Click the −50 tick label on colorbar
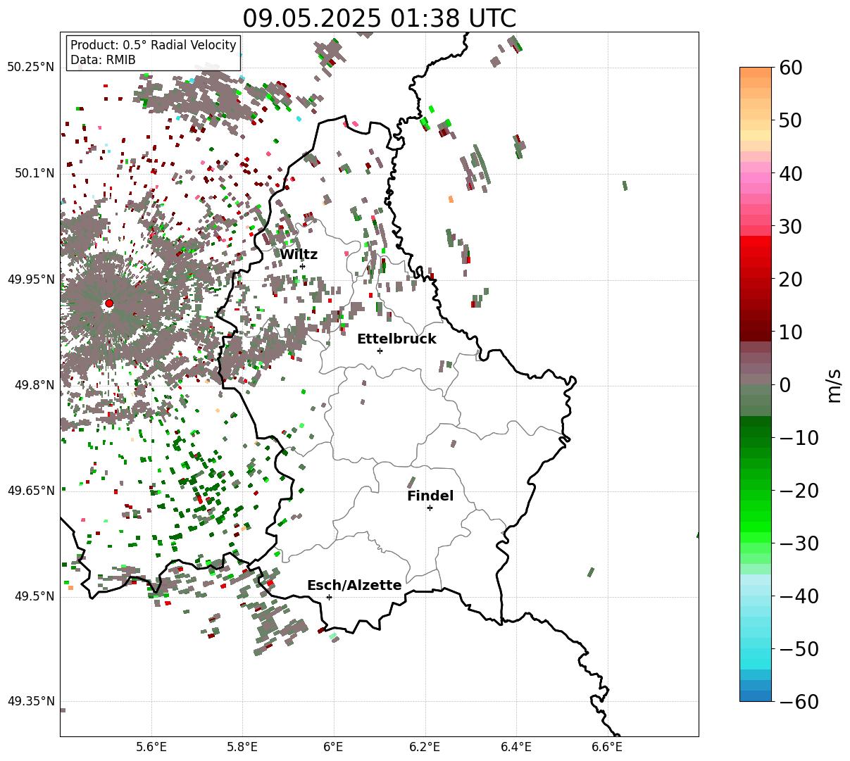The width and height of the screenshot is (850, 761). pyautogui.click(x=798, y=649)
